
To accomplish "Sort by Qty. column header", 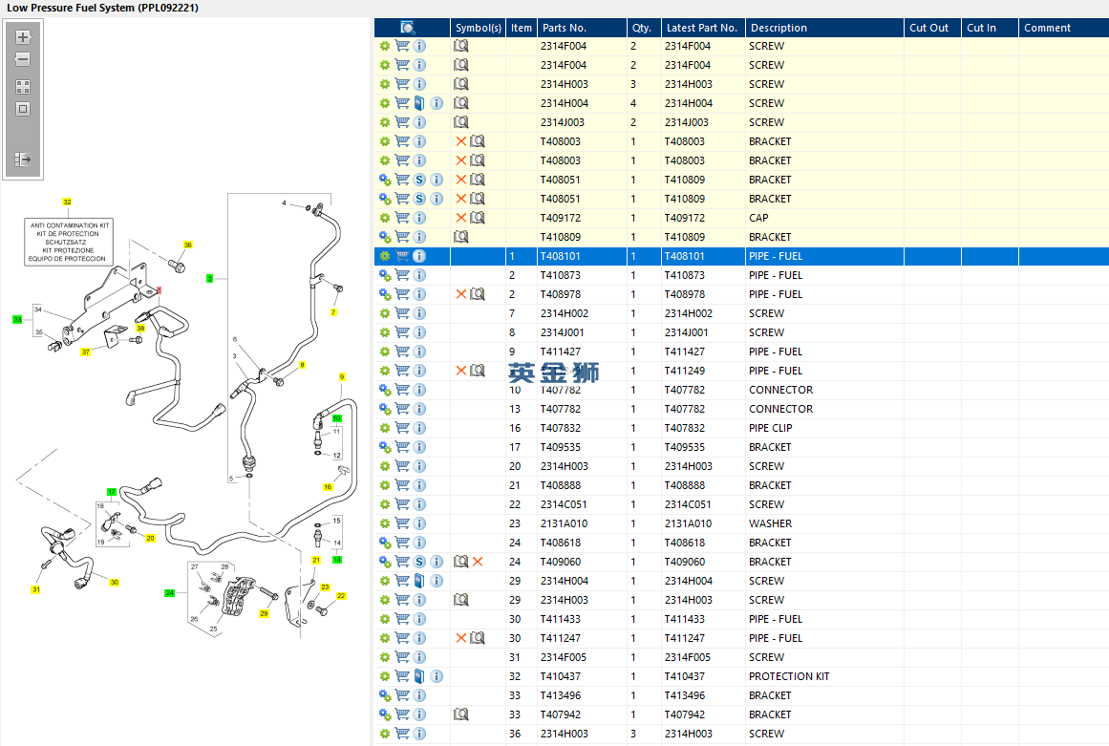I will coord(644,28).
